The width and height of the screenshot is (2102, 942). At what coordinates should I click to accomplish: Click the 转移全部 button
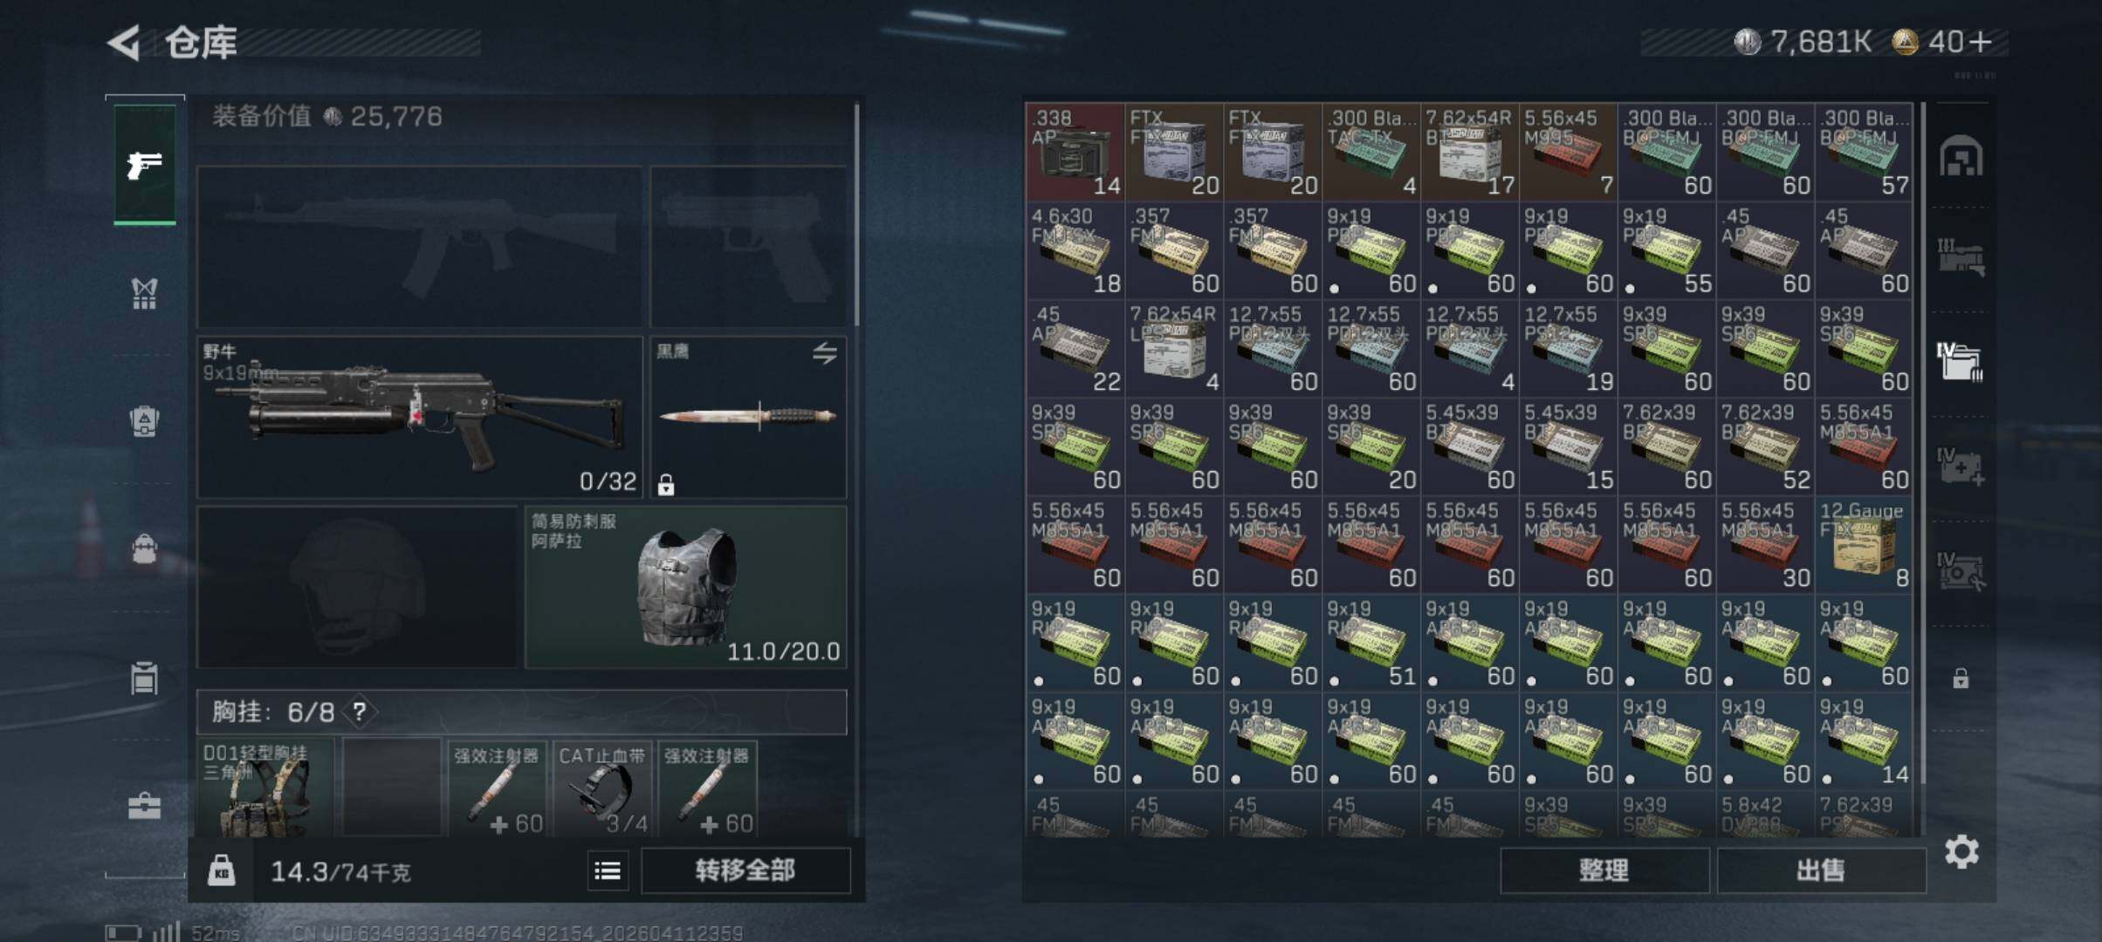745,870
